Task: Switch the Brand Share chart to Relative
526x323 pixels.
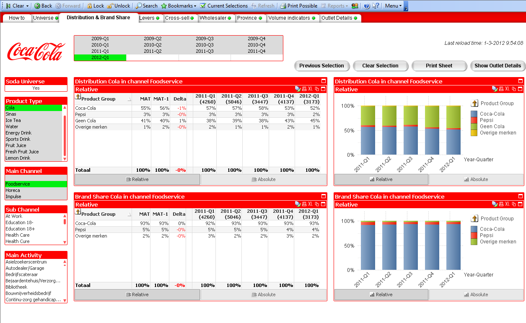Action: coord(381,295)
